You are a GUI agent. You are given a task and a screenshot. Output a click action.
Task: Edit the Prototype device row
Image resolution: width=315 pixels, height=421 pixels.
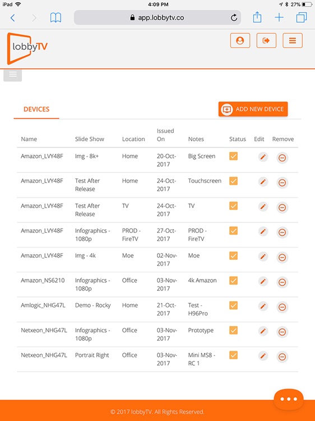tap(263, 331)
